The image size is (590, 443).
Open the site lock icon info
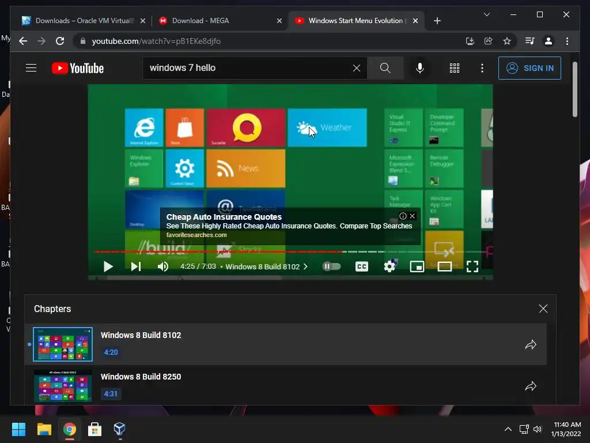coord(83,41)
